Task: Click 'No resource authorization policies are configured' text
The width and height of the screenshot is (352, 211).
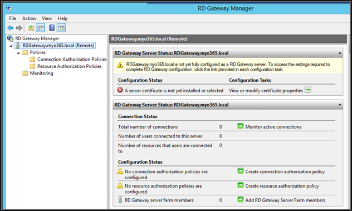Action: coord(163,189)
